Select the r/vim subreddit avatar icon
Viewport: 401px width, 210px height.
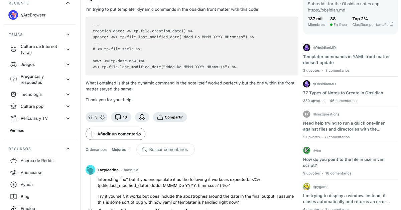(x=306, y=150)
